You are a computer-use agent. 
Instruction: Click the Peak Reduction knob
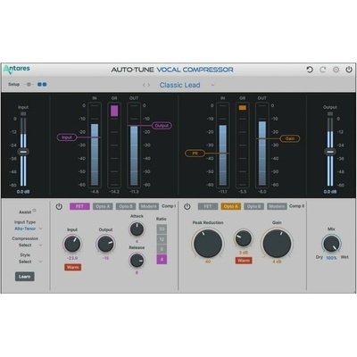coord(208,244)
